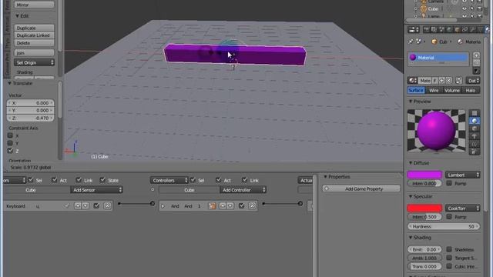Viewport: 493px width, 277px height.
Task: Select the Wire material type tab
Action: (434, 90)
